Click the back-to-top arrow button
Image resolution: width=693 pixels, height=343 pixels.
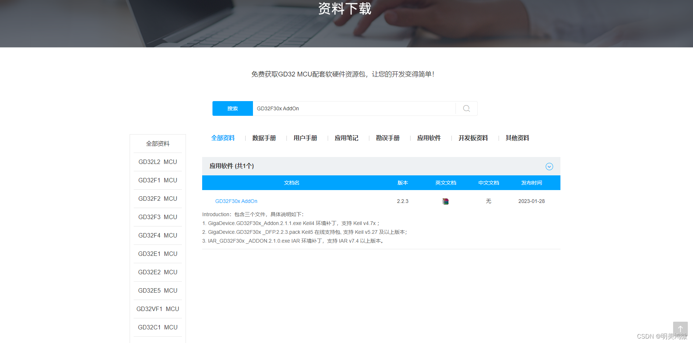coord(680,329)
